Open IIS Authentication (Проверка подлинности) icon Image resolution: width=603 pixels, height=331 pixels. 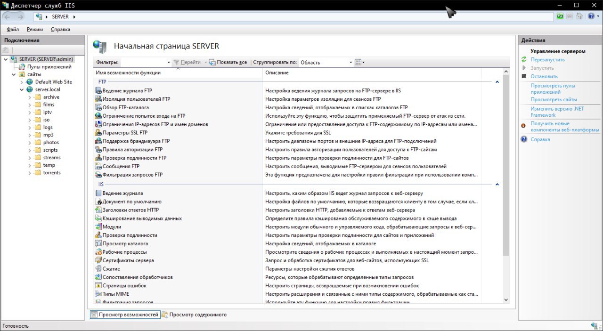coord(98,235)
